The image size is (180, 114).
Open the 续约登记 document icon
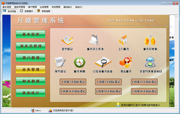pos(60,62)
